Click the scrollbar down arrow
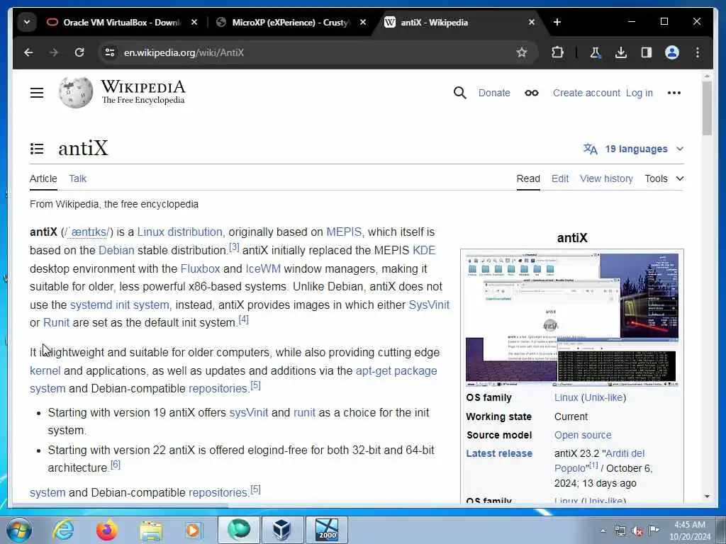726x544 pixels. [707, 497]
